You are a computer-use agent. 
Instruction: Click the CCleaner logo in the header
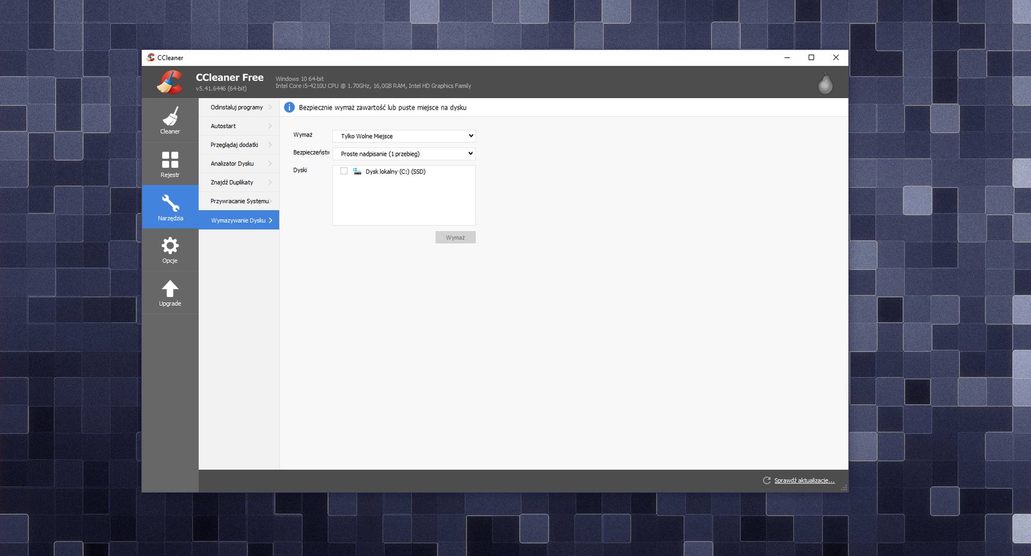pyautogui.click(x=170, y=82)
